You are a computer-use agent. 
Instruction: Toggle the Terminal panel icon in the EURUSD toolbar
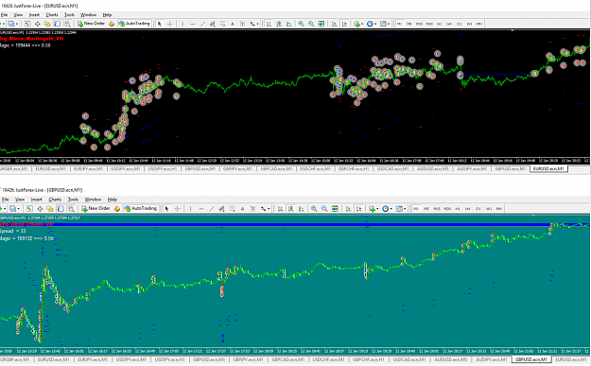coord(58,24)
